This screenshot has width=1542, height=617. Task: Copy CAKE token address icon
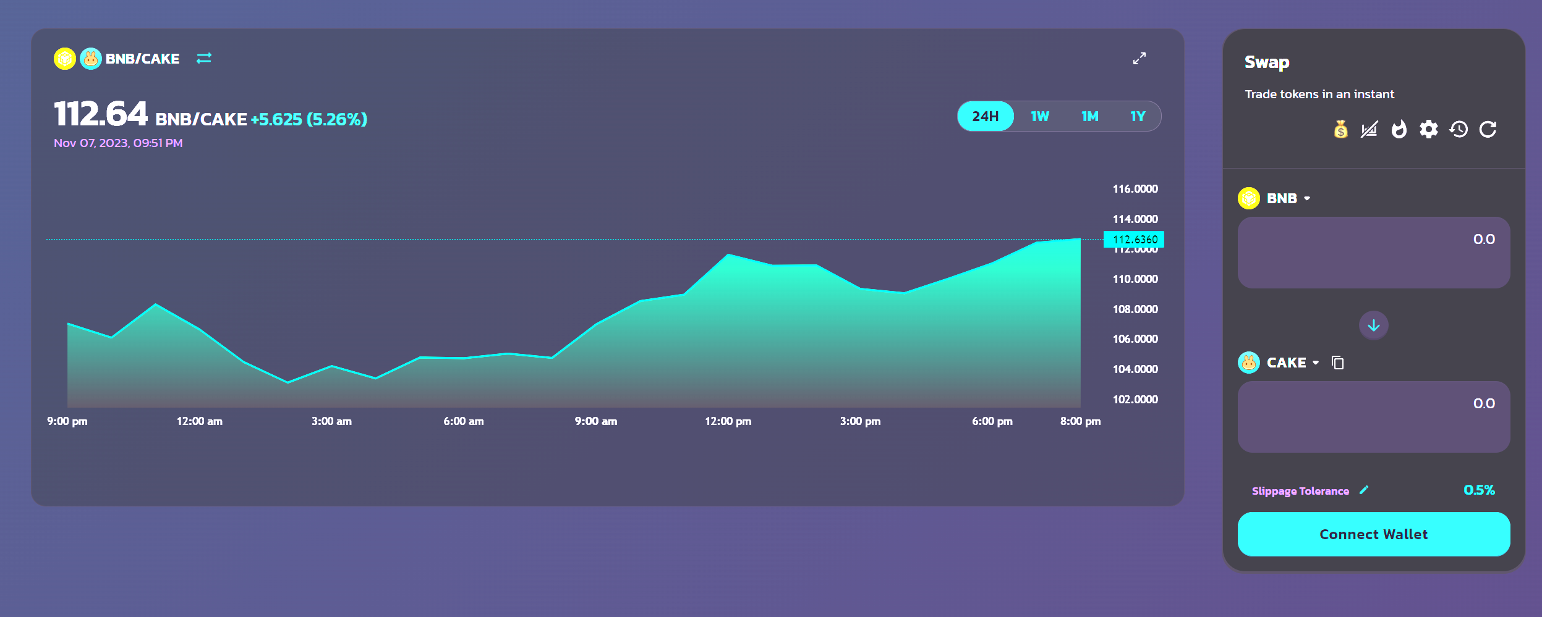tap(1337, 363)
